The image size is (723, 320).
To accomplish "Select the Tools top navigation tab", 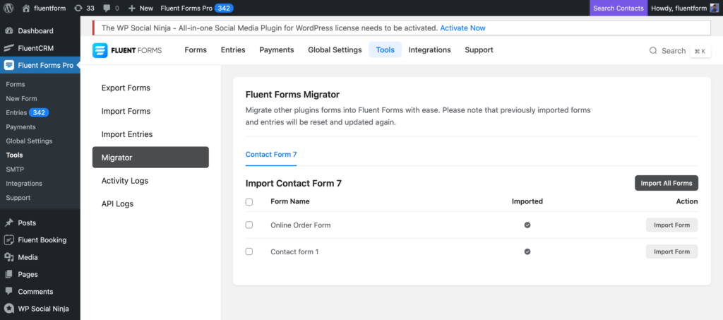I will click(385, 49).
